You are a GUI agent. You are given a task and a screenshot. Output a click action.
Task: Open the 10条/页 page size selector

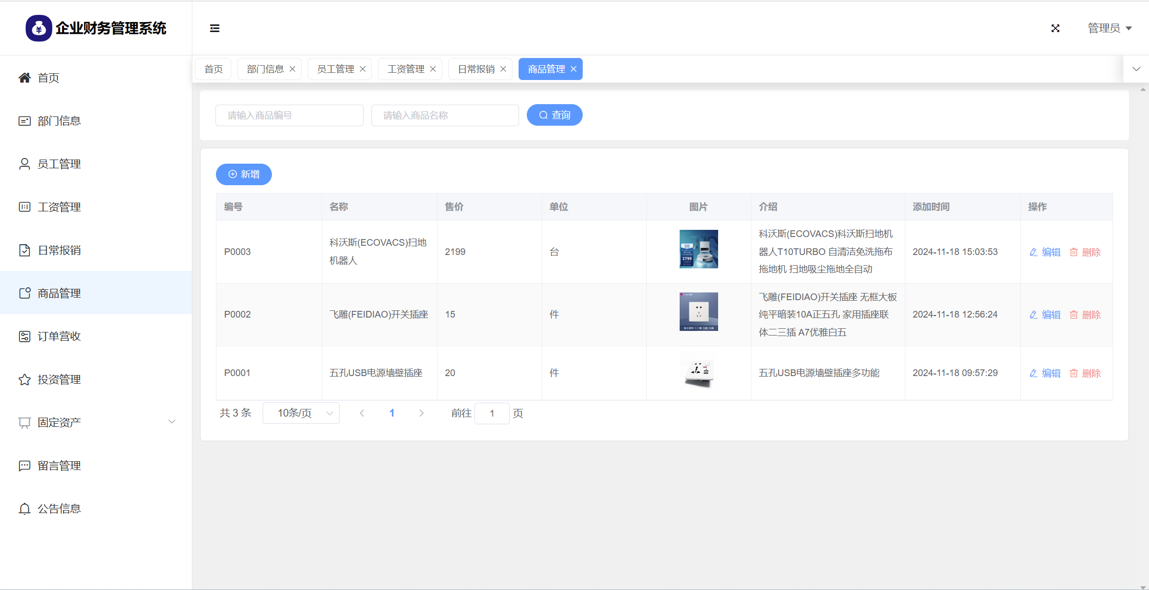point(301,413)
